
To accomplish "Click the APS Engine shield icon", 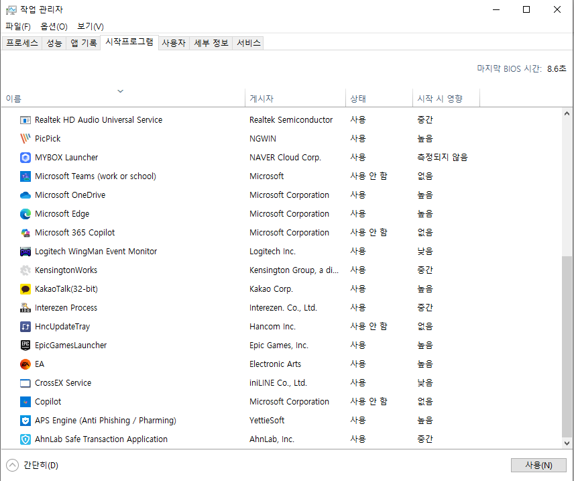I will [x=25, y=421].
